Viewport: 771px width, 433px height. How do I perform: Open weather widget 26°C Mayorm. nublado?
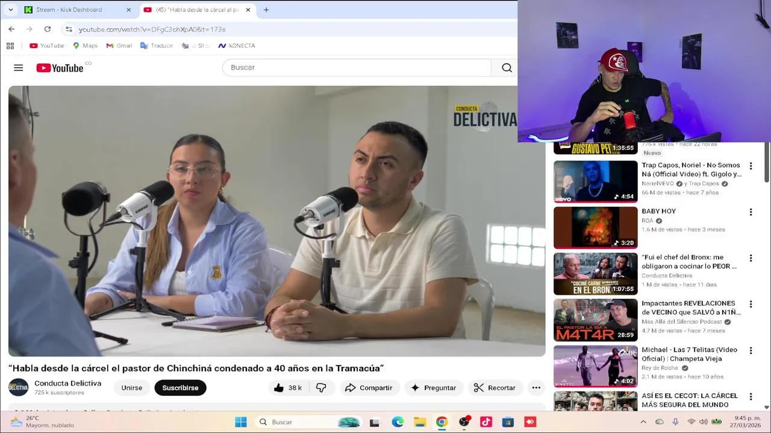click(42, 422)
